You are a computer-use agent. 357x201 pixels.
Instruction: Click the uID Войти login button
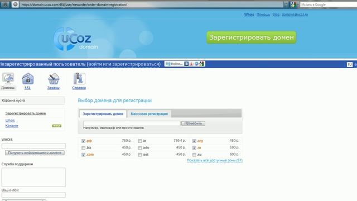pyautogui.click(x=174, y=64)
